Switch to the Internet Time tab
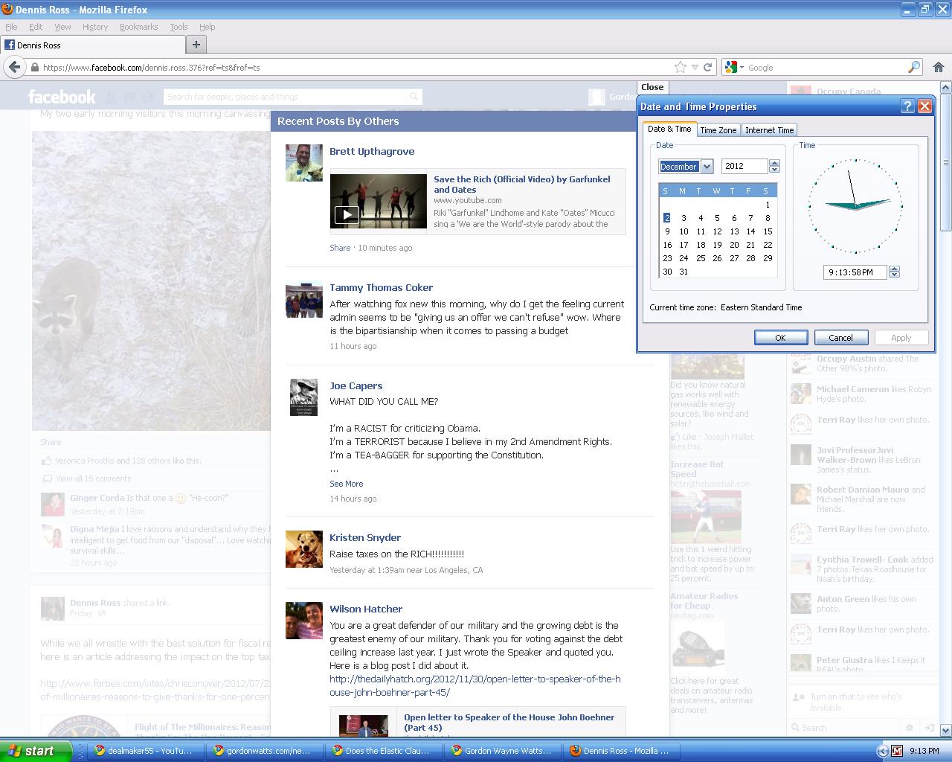This screenshot has width=952, height=762. point(769,130)
